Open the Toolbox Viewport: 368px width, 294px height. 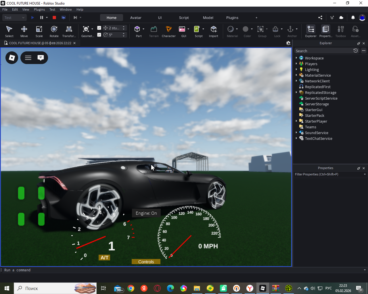point(341,31)
